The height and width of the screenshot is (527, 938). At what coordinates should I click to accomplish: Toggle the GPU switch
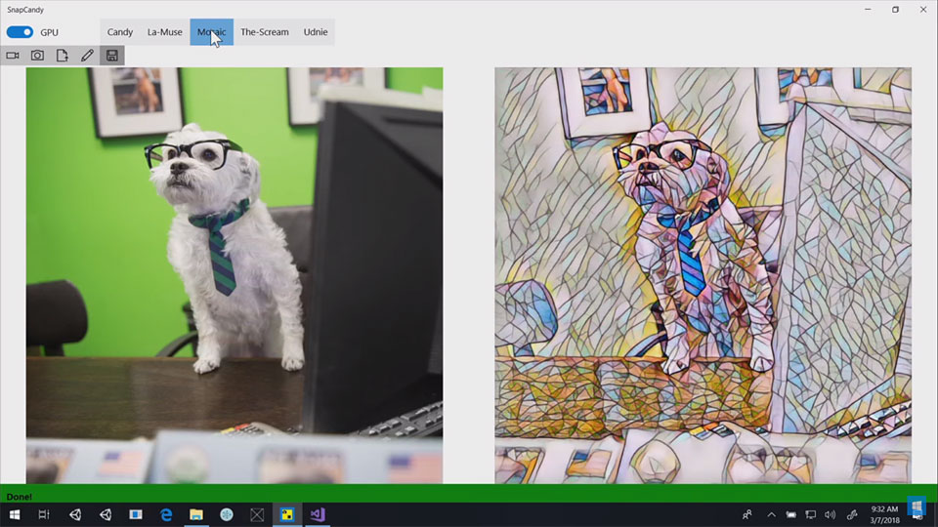coord(20,32)
